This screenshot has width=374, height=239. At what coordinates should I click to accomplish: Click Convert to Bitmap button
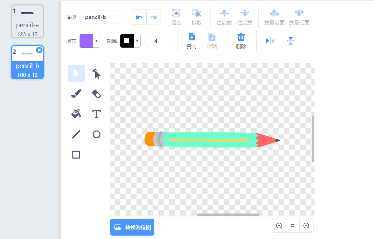click(132, 227)
